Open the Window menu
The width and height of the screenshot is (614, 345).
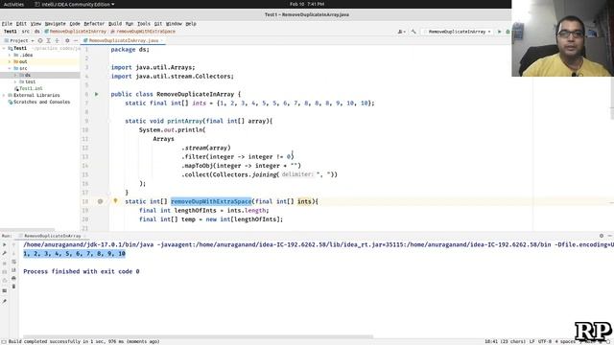click(x=174, y=24)
